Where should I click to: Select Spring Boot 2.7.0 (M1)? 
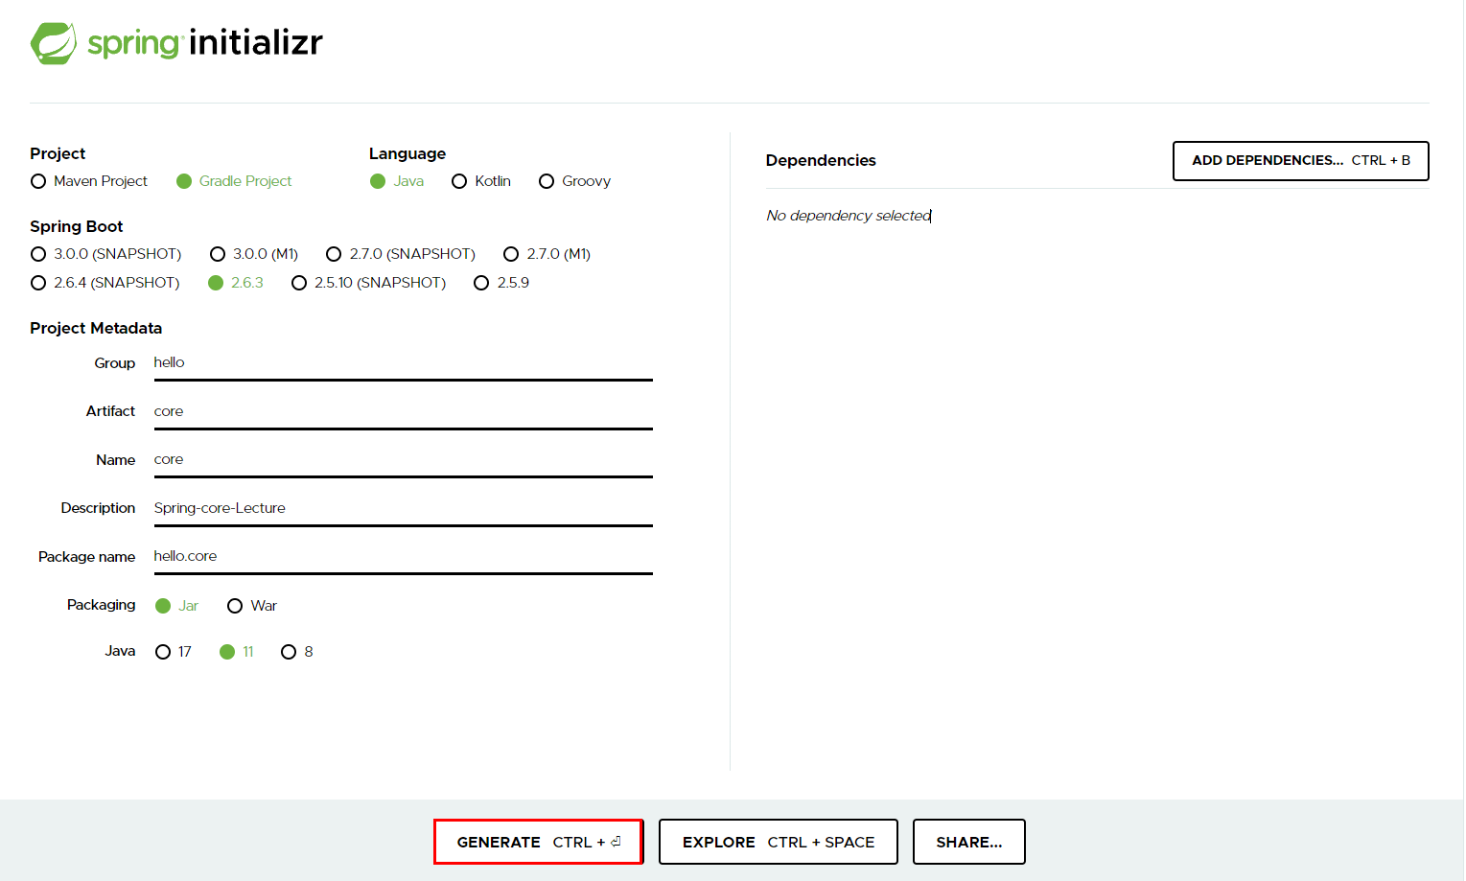point(547,254)
